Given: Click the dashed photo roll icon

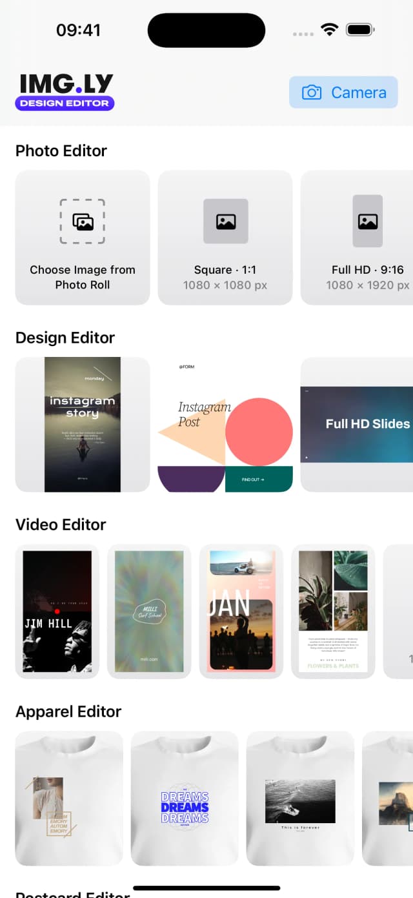Looking at the screenshot, I should pos(83,221).
